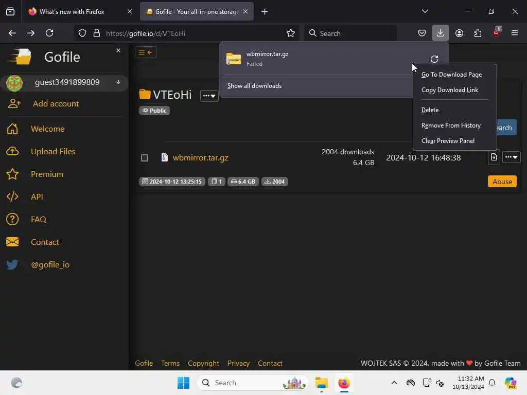Go back using the back arrow
This screenshot has width=527, height=395.
pyautogui.click(x=12, y=33)
